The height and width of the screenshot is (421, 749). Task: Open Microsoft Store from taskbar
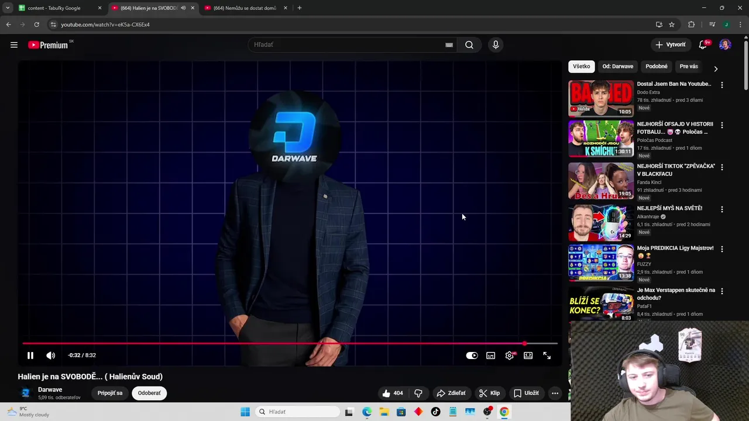(401, 412)
